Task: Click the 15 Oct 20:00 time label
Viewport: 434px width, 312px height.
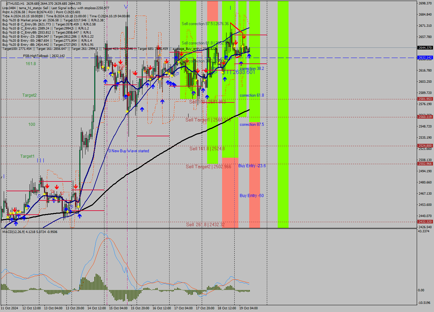Action: [140, 308]
